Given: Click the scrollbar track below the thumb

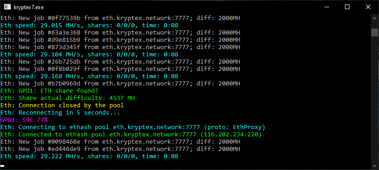Looking at the screenshot, I should 374,99.
